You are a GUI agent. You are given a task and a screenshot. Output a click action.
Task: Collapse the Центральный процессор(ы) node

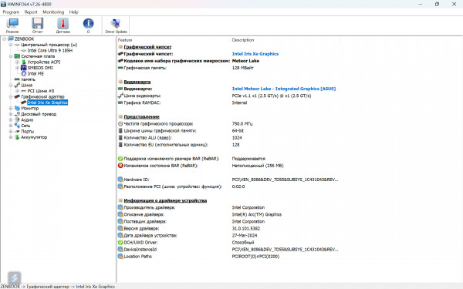pos(11,45)
